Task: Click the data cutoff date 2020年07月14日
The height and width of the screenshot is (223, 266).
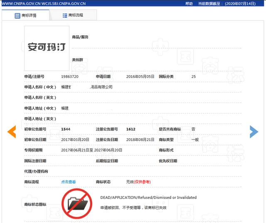Action: (240, 4)
